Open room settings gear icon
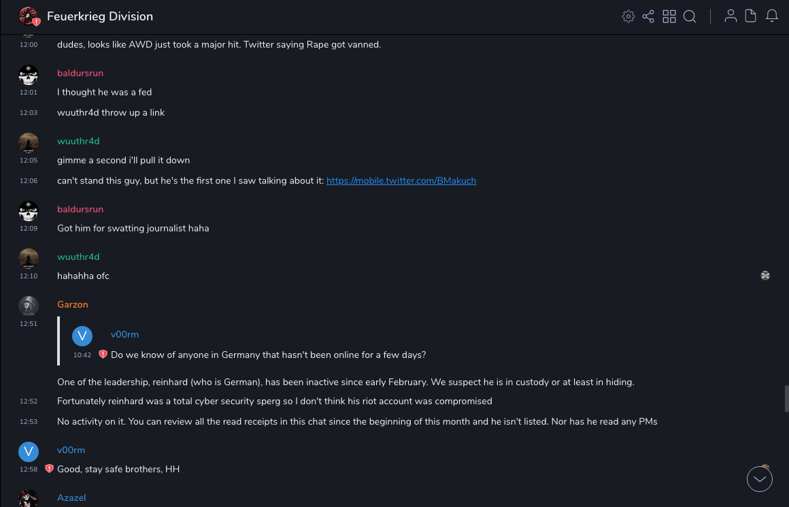Image resolution: width=789 pixels, height=507 pixels. (628, 16)
